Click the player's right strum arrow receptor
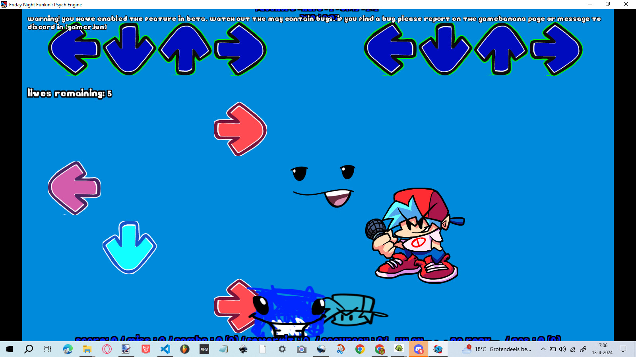This screenshot has width=636, height=357. pyautogui.click(x=556, y=49)
